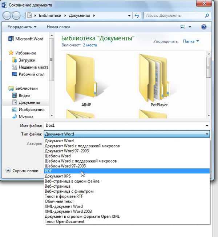
Task: Choose Документ Word in the type list
Action: (127, 141)
